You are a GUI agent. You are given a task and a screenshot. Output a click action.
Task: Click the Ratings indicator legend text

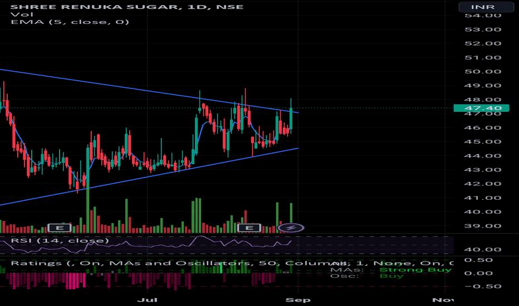(232, 263)
